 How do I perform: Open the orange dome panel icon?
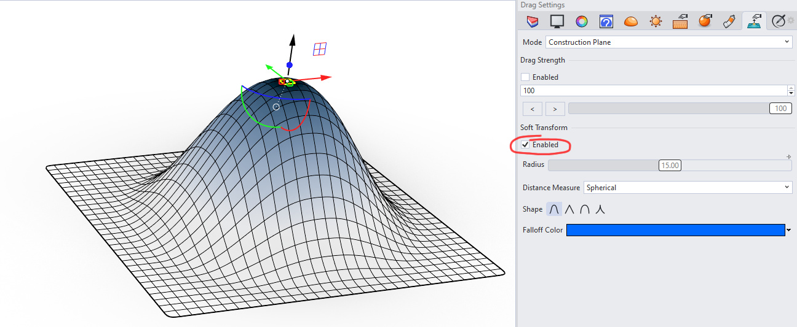coord(631,21)
